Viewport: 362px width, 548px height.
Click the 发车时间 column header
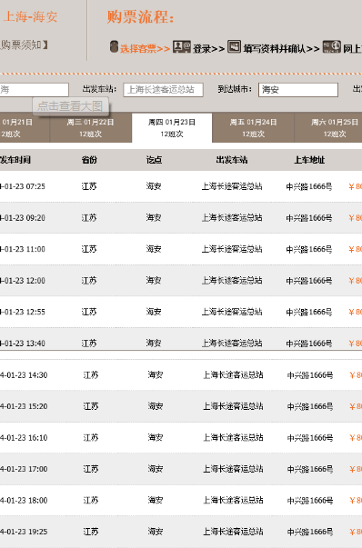(x=15, y=160)
